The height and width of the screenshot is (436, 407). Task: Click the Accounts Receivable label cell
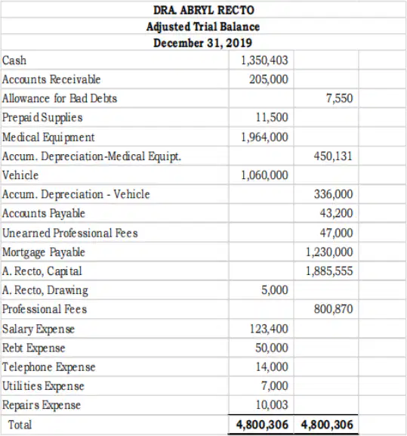(115, 79)
